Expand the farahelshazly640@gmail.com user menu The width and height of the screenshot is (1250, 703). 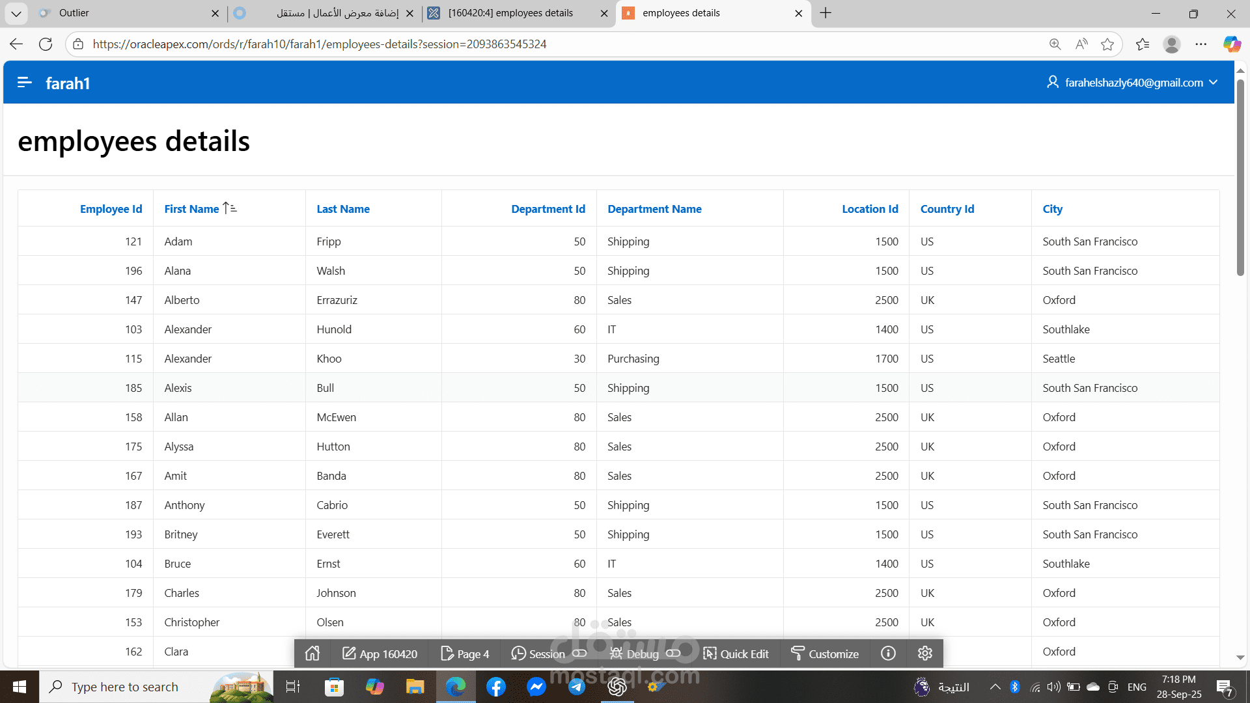click(x=1133, y=83)
